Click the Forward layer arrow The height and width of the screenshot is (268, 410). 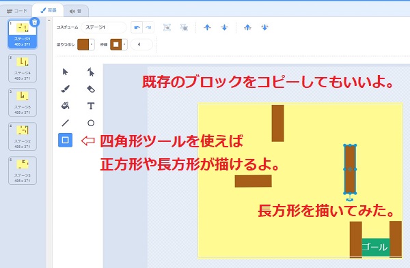[x=207, y=27]
